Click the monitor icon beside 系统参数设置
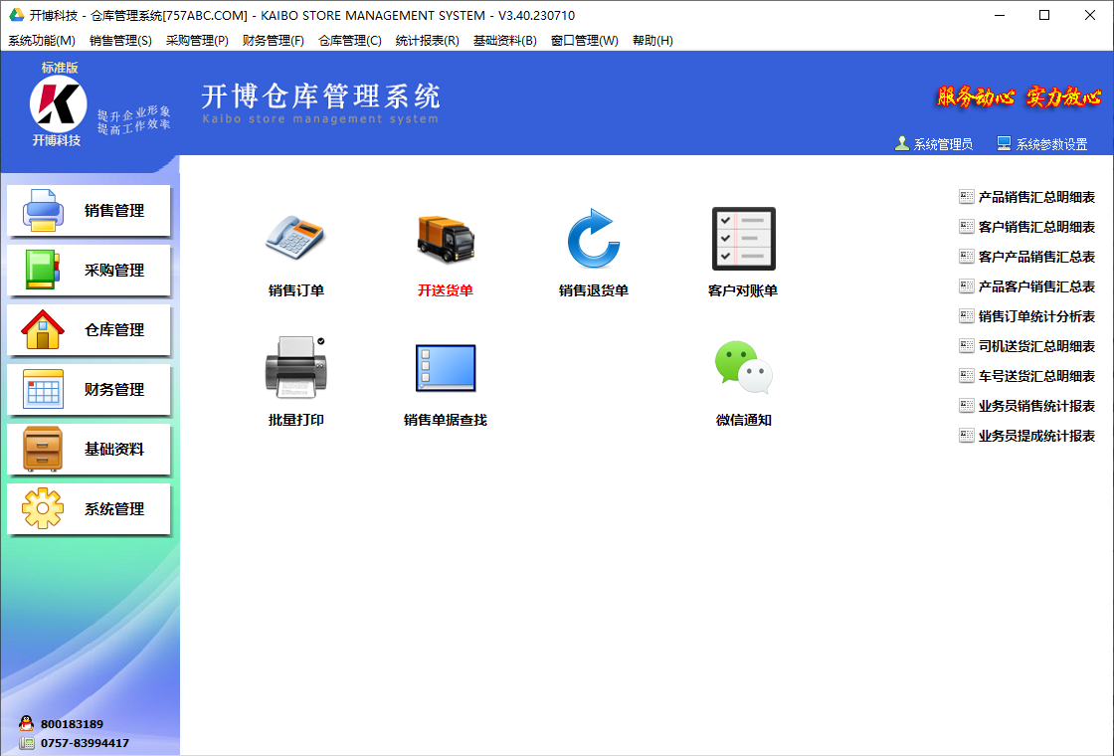Image resolution: width=1114 pixels, height=756 pixels. (1004, 143)
